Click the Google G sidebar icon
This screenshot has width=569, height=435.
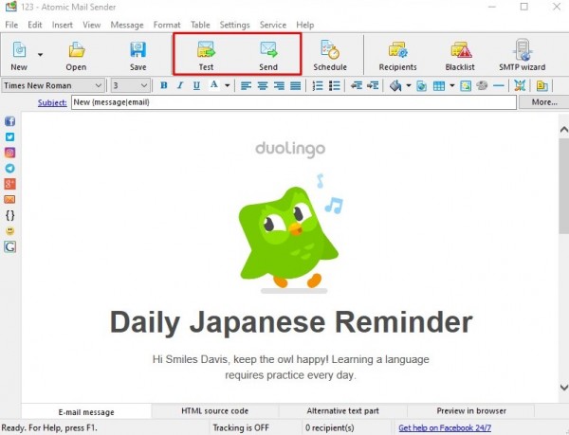tap(10, 246)
